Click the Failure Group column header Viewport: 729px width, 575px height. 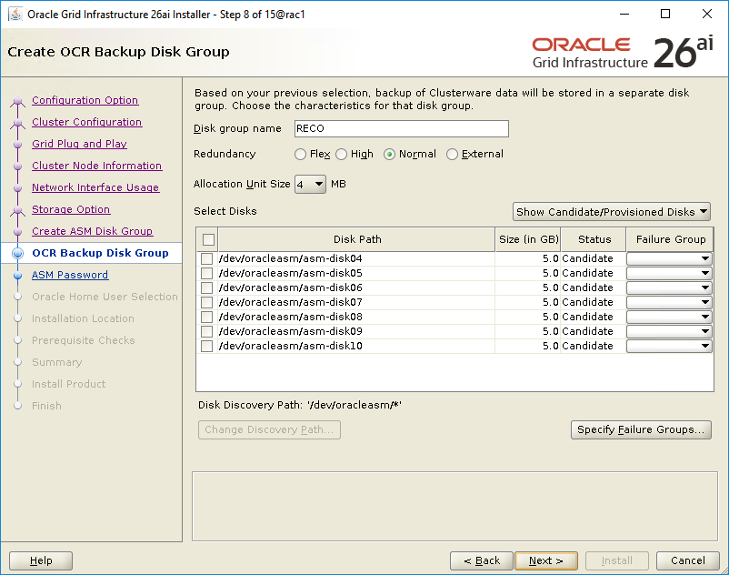click(x=670, y=239)
